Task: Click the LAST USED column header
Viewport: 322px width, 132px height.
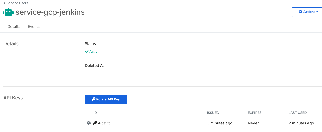Action: pos(298,113)
